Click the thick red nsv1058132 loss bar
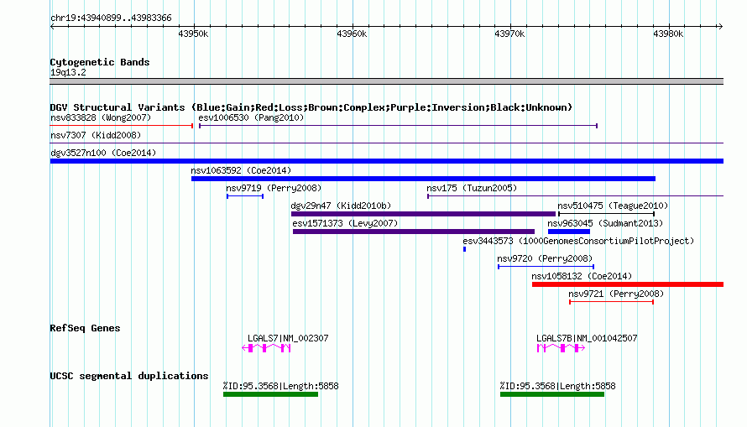Screen dimensions: 747x427 tap(628, 284)
